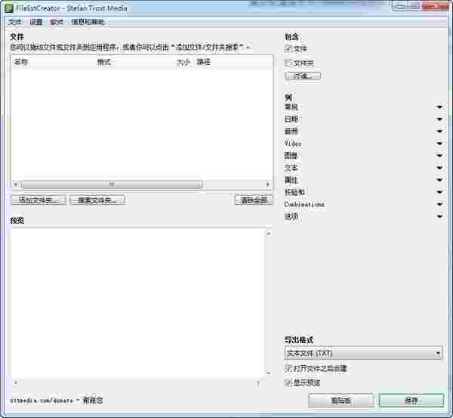This screenshot has height=418, width=453.
Task: Expand the 常规 columns section
Action: 439,107
